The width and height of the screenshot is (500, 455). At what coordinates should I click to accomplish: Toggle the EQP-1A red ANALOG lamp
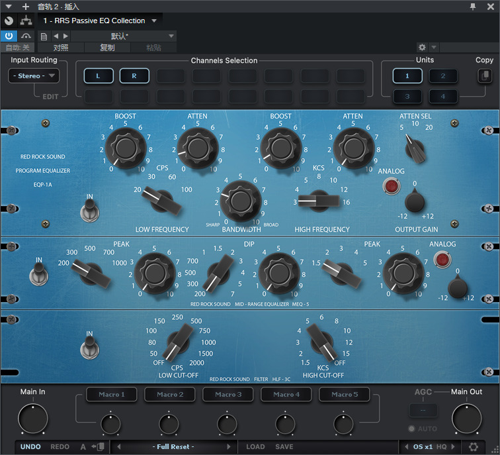[392, 186]
